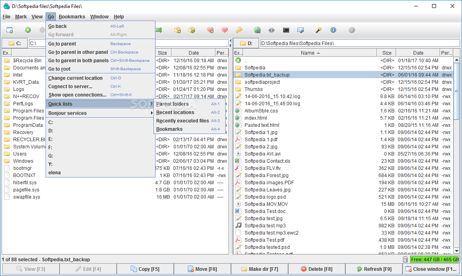Click the right panel scrollbar down arrow
Image resolution: width=462 pixels, height=276 pixels.
coord(456,251)
